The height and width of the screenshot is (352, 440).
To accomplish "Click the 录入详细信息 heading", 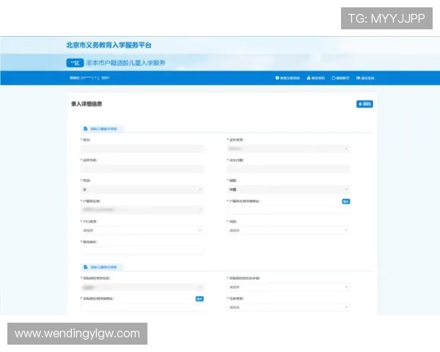I will coord(87,104).
